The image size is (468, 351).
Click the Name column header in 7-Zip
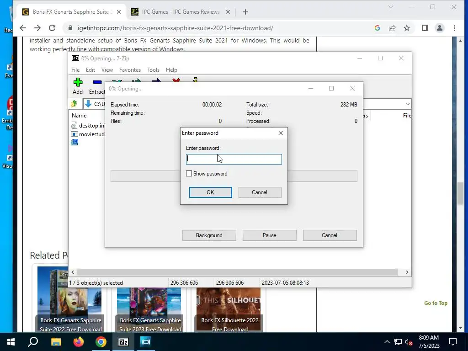tap(79, 116)
